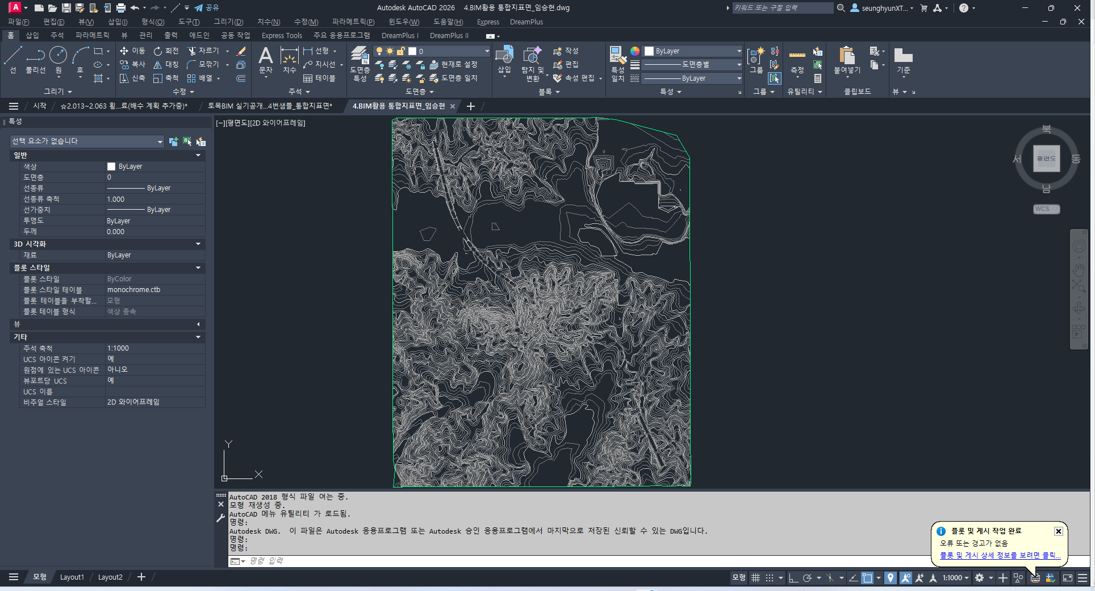
Task: Select the Line (선) drawing tool
Action: 12,60
